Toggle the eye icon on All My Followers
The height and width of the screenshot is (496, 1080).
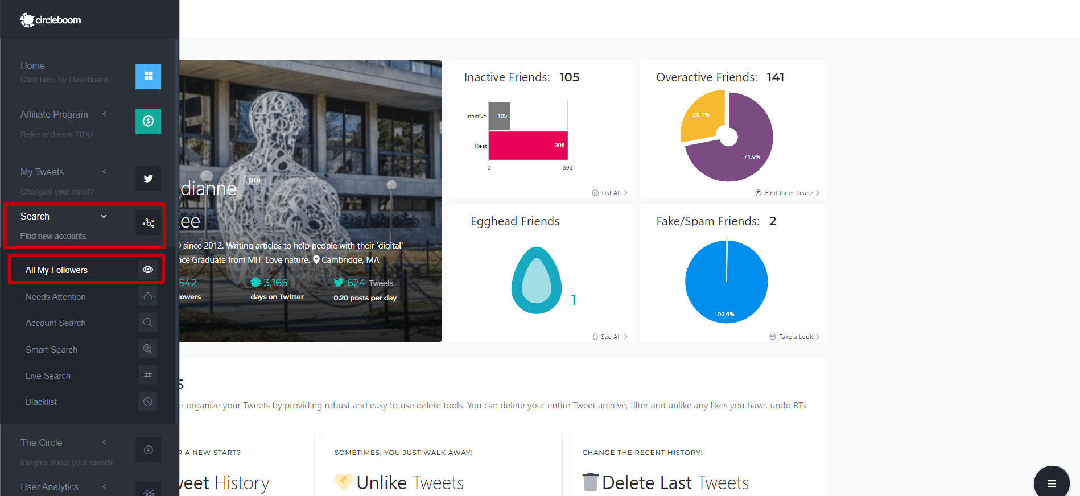coord(148,269)
